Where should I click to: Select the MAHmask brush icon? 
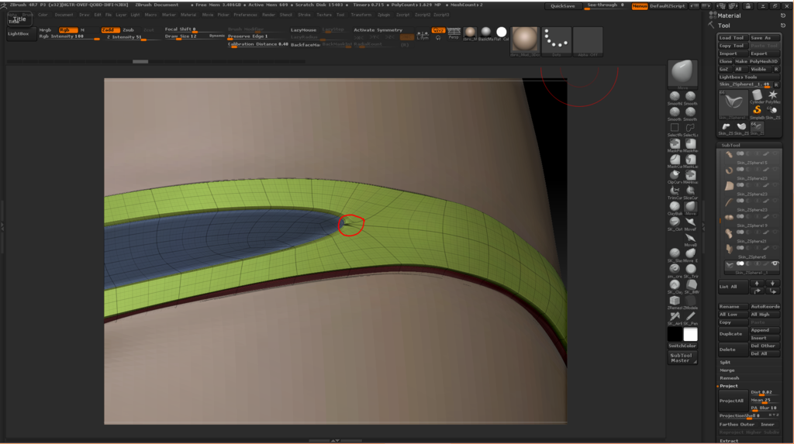pos(690,176)
